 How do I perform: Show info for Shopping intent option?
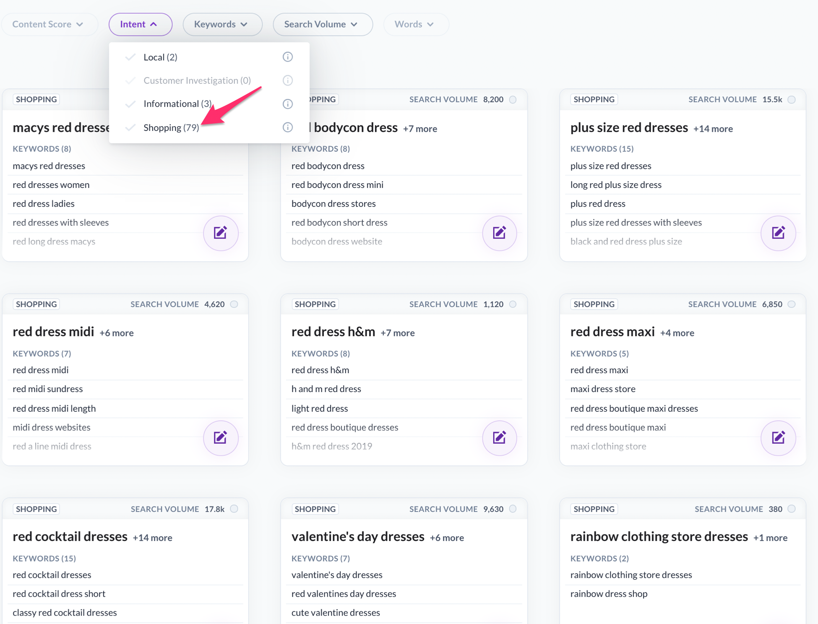click(287, 127)
